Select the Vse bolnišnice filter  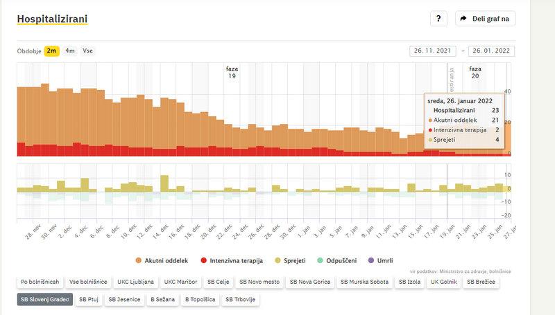tap(88, 282)
